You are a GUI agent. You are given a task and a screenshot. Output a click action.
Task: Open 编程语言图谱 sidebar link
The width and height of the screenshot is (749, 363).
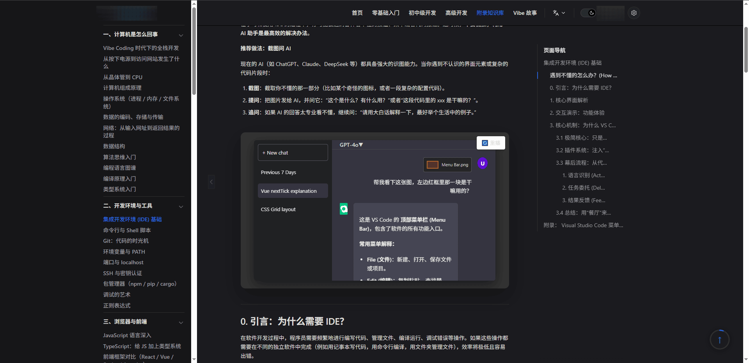pyautogui.click(x=119, y=168)
